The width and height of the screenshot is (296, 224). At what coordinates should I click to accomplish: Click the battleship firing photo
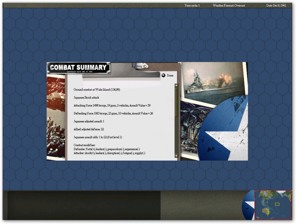(213, 81)
